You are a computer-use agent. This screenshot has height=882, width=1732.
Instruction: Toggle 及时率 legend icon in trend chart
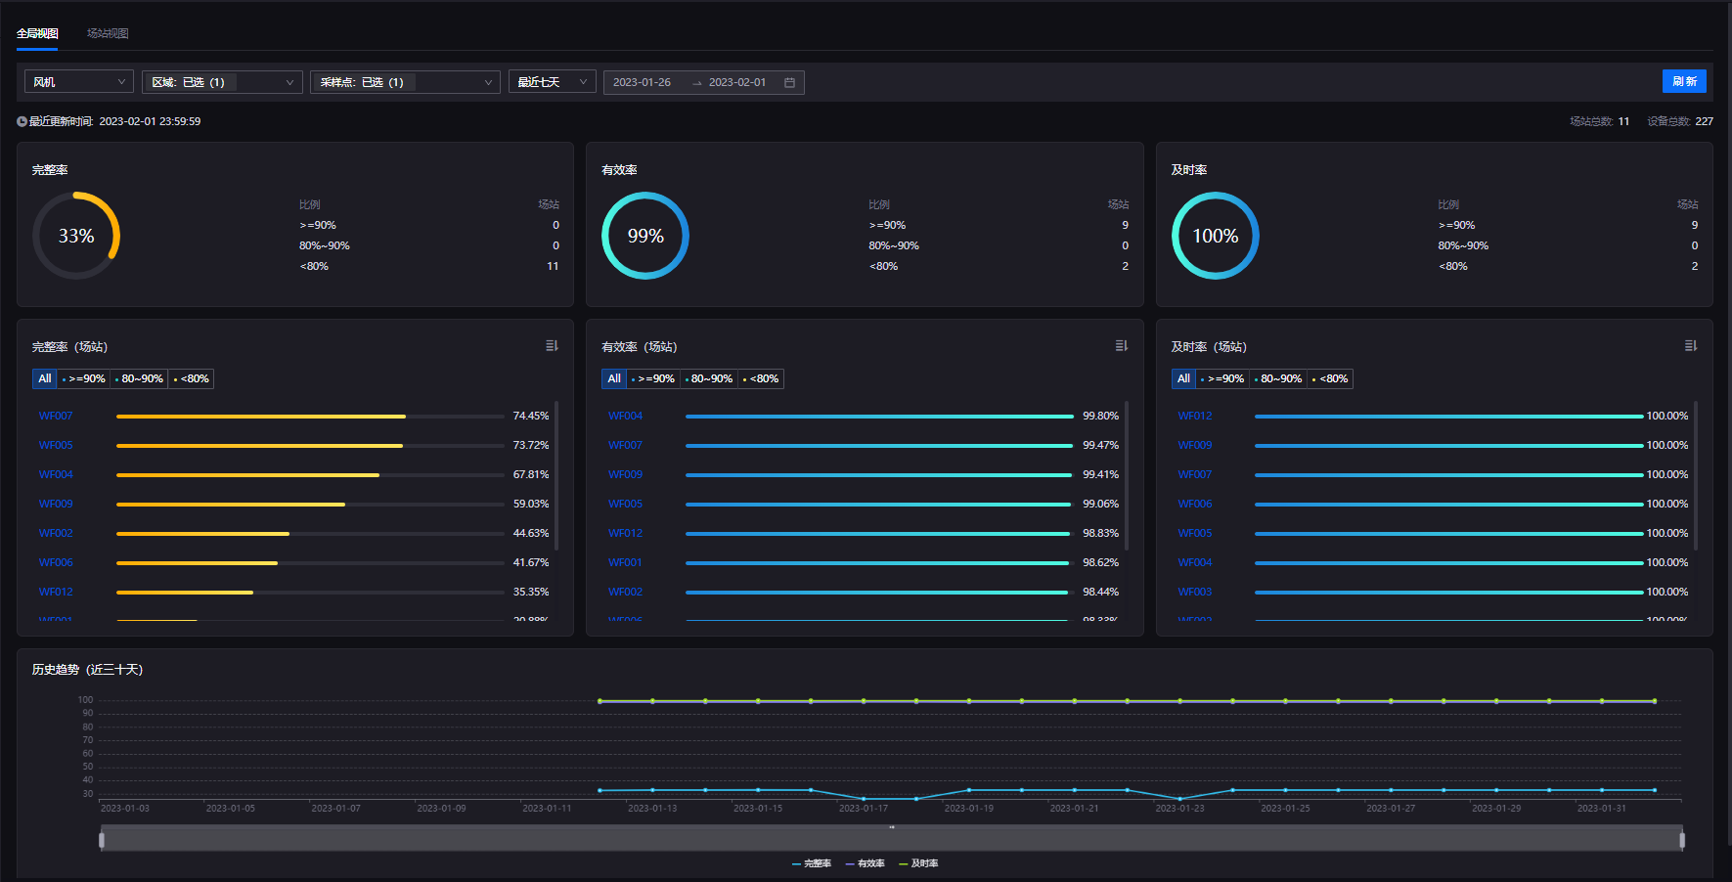point(904,864)
